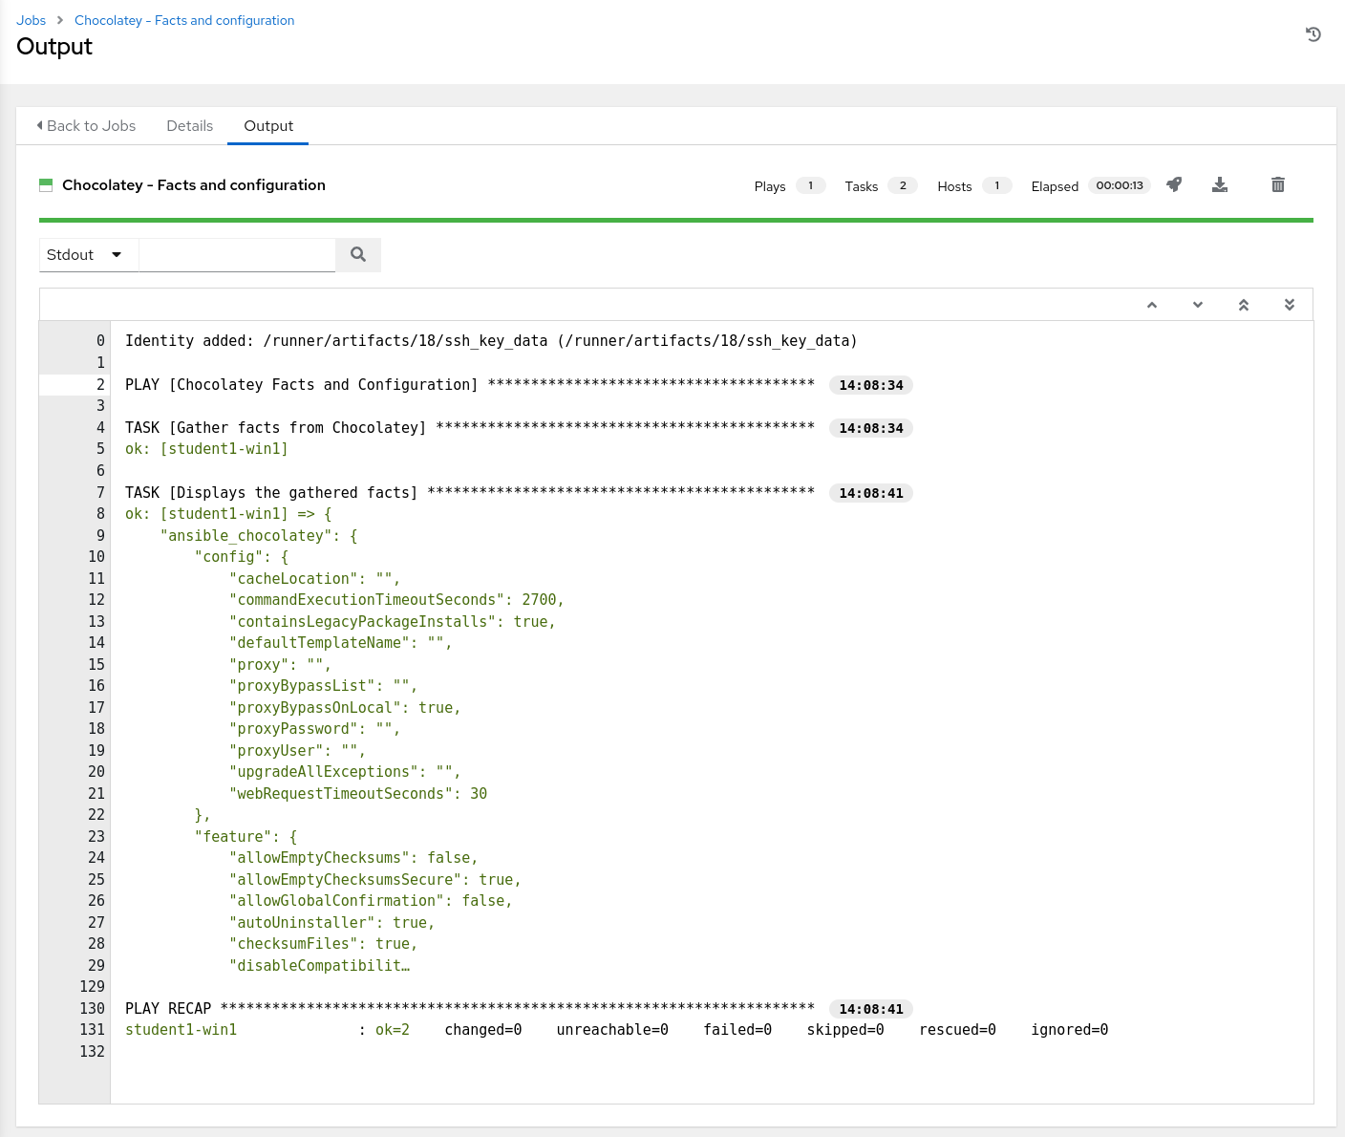This screenshot has width=1345, height=1137.
Task: Click the truncated disableCompatibilit… line
Action: (320, 965)
